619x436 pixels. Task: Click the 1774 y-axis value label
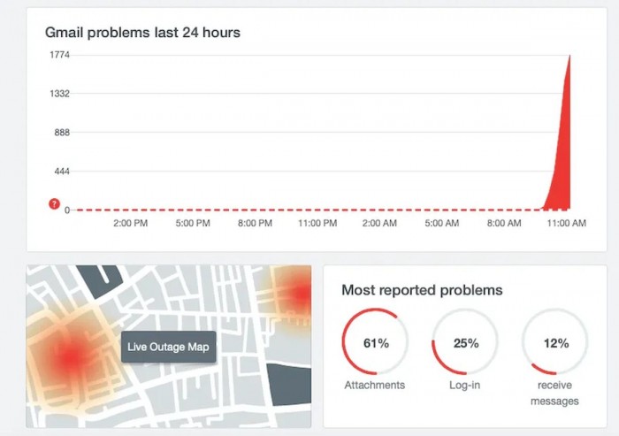pyautogui.click(x=58, y=55)
